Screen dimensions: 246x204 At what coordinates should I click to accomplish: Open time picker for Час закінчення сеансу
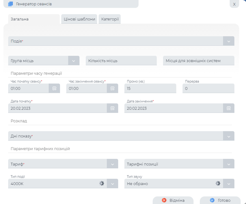pyautogui.click(x=112, y=88)
